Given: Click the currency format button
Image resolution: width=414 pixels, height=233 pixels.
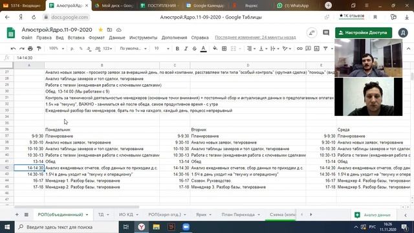Looking at the screenshot, I should click(72, 49).
